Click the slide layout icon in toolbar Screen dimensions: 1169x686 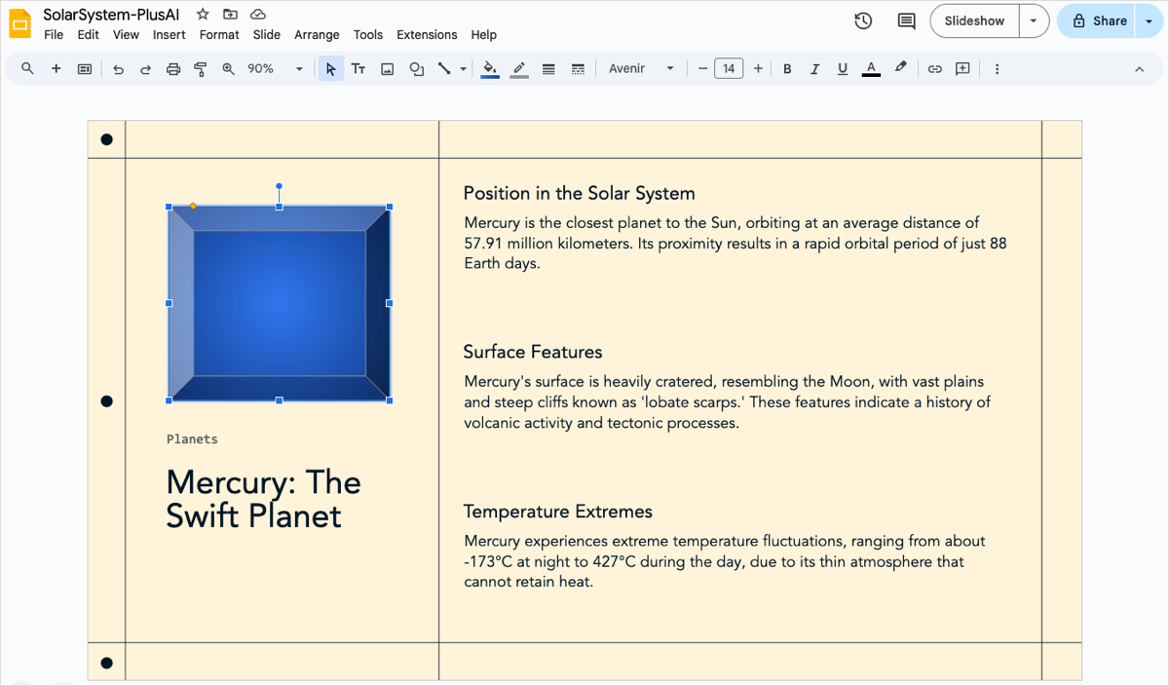point(85,69)
